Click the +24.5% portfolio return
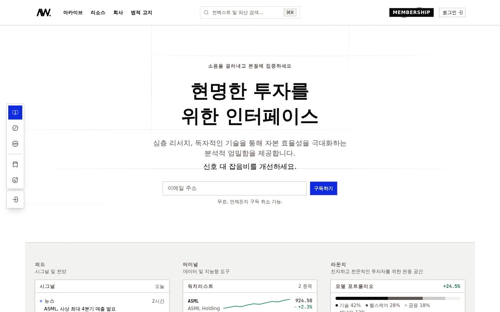The image size is (500, 312). tap(452, 286)
